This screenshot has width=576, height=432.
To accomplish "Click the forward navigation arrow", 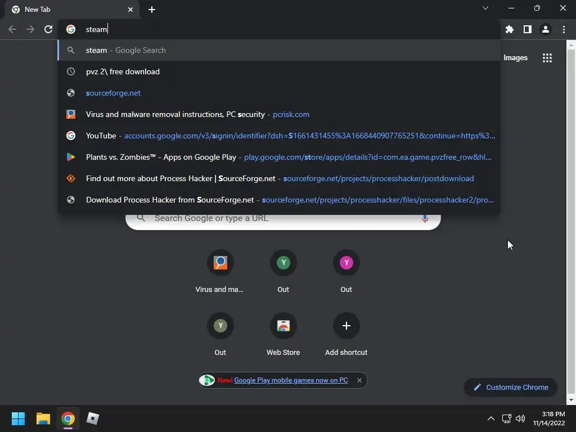I will 30,29.
